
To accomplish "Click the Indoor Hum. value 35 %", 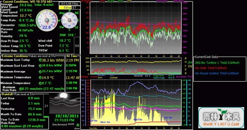I will (23, 51).
